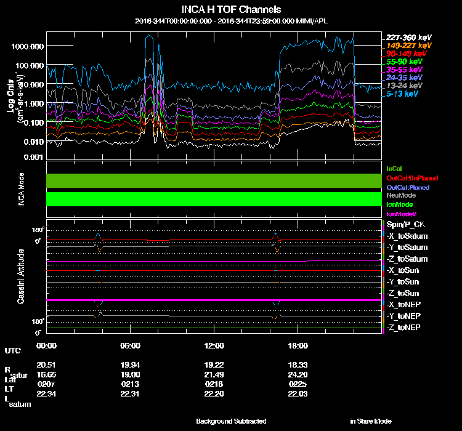Click the LT value 0225
Viewport: 462px width, 431px height.
coord(298,384)
